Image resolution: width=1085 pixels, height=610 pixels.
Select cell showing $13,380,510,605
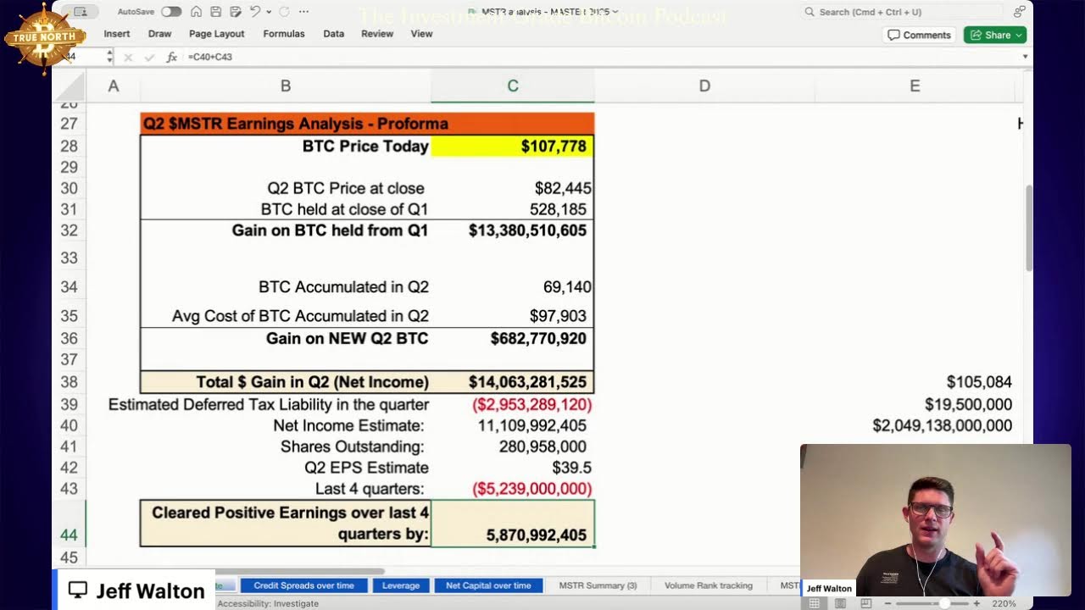click(x=513, y=230)
